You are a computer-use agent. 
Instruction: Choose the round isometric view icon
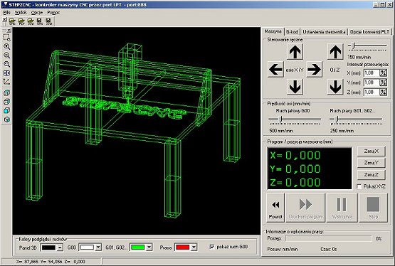pyautogui.click(x=6, y=119)
